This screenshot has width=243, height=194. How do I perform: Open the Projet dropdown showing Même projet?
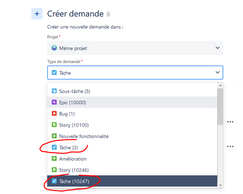[x=135, y=48]
